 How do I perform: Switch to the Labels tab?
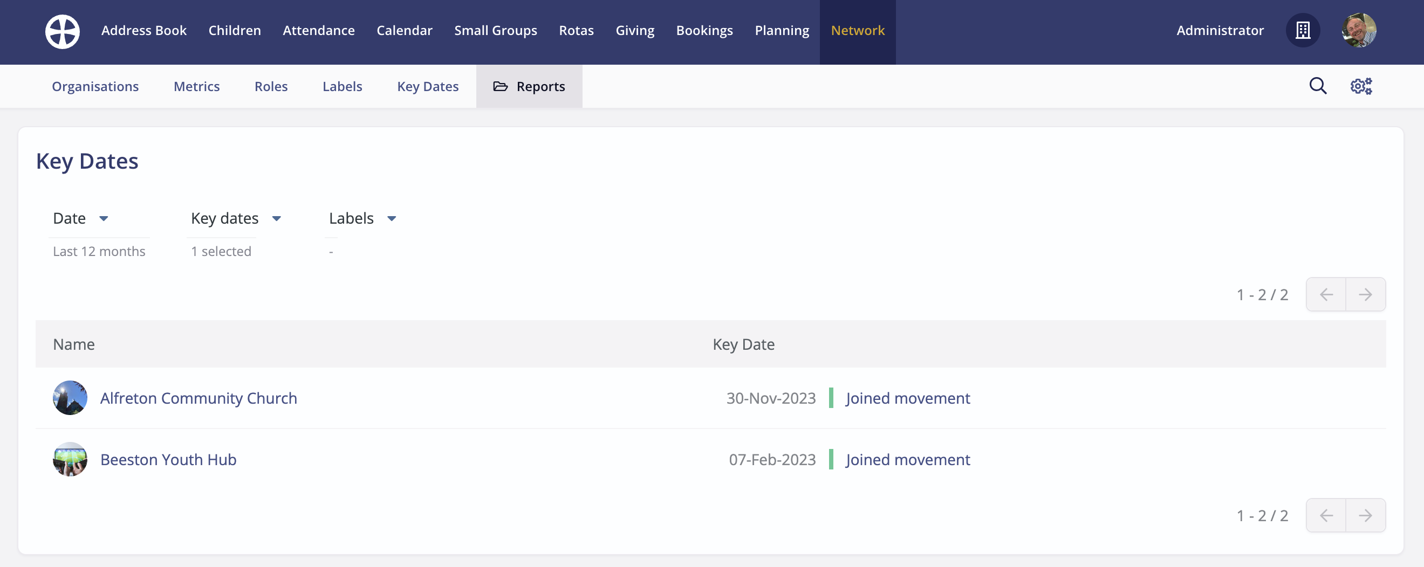[x=342, y=86]
